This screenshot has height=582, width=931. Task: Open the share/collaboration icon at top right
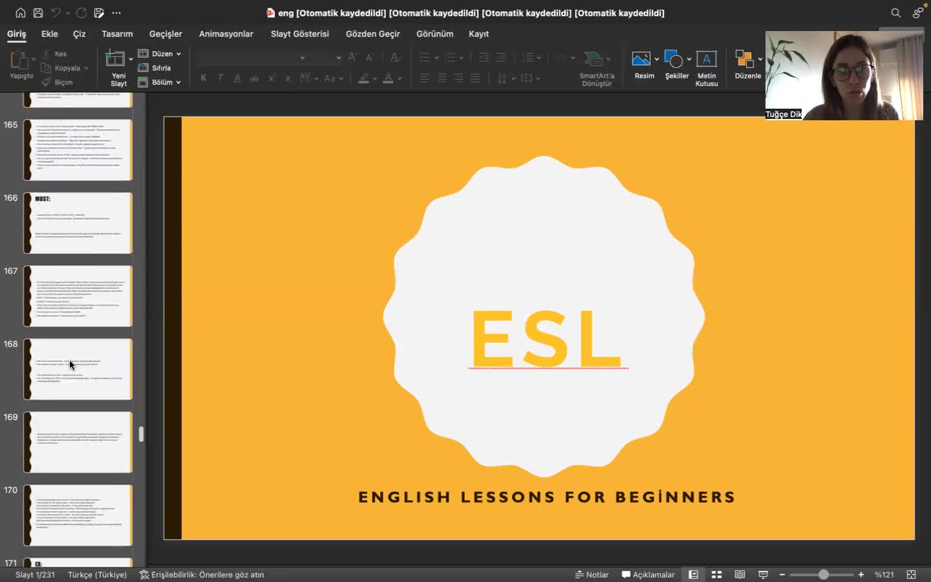pyautogui.click(x=918, y=13)
